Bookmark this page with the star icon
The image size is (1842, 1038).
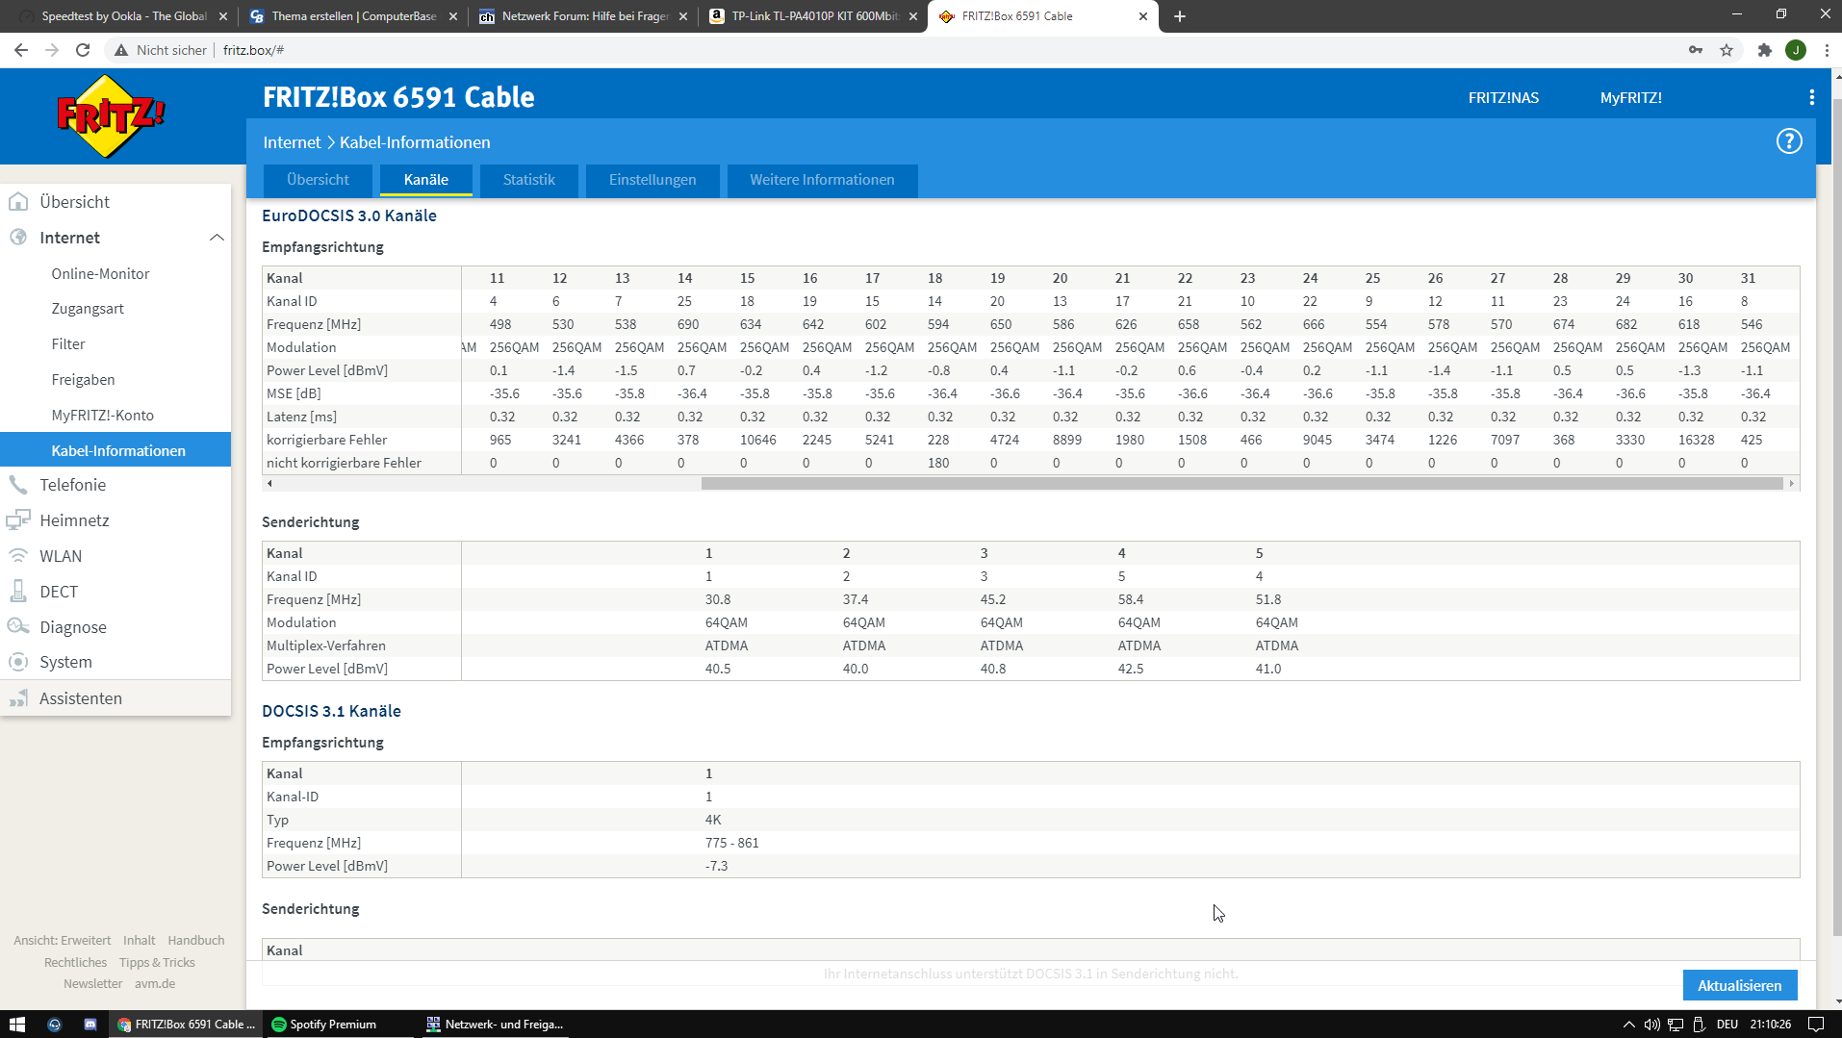click(1727, 50)
